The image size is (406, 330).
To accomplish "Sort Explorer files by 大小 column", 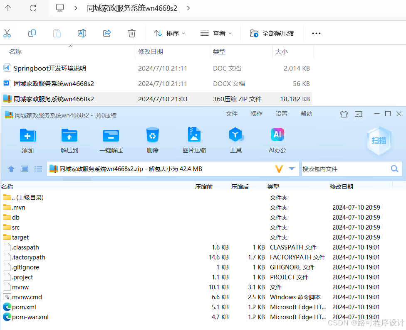I will pyautogui.click(x=282, y=52).
